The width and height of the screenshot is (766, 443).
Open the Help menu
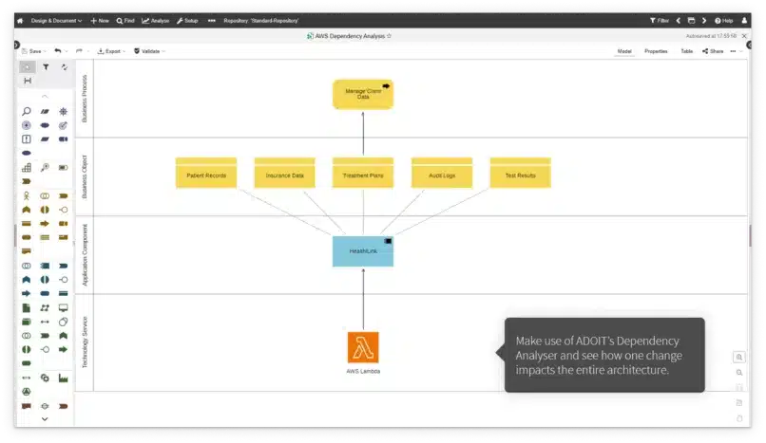tap(724, 21)
